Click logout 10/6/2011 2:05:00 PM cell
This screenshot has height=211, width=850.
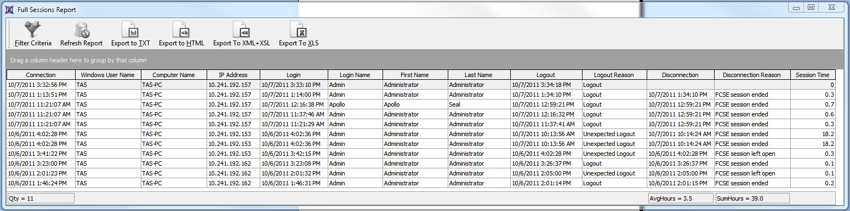pos(546,173)
